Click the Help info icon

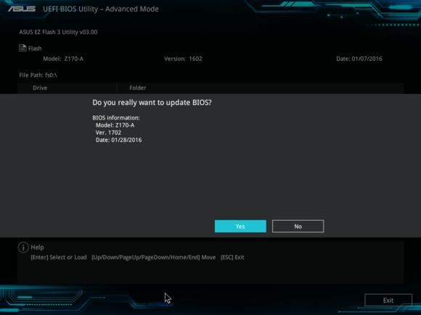pos(23,247)
